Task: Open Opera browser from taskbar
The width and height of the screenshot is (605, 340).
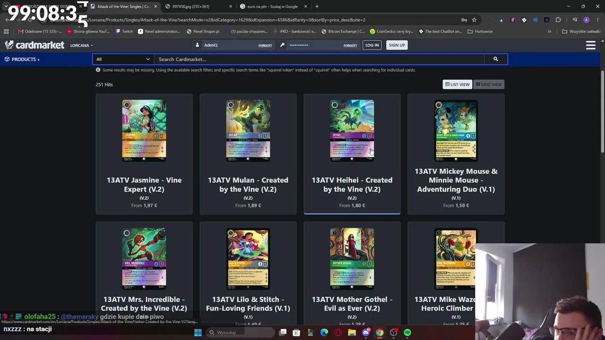Action: click(x=338, y=332)
